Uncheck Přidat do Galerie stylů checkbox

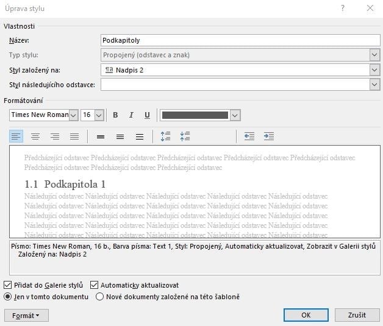[x=7, y=285]
